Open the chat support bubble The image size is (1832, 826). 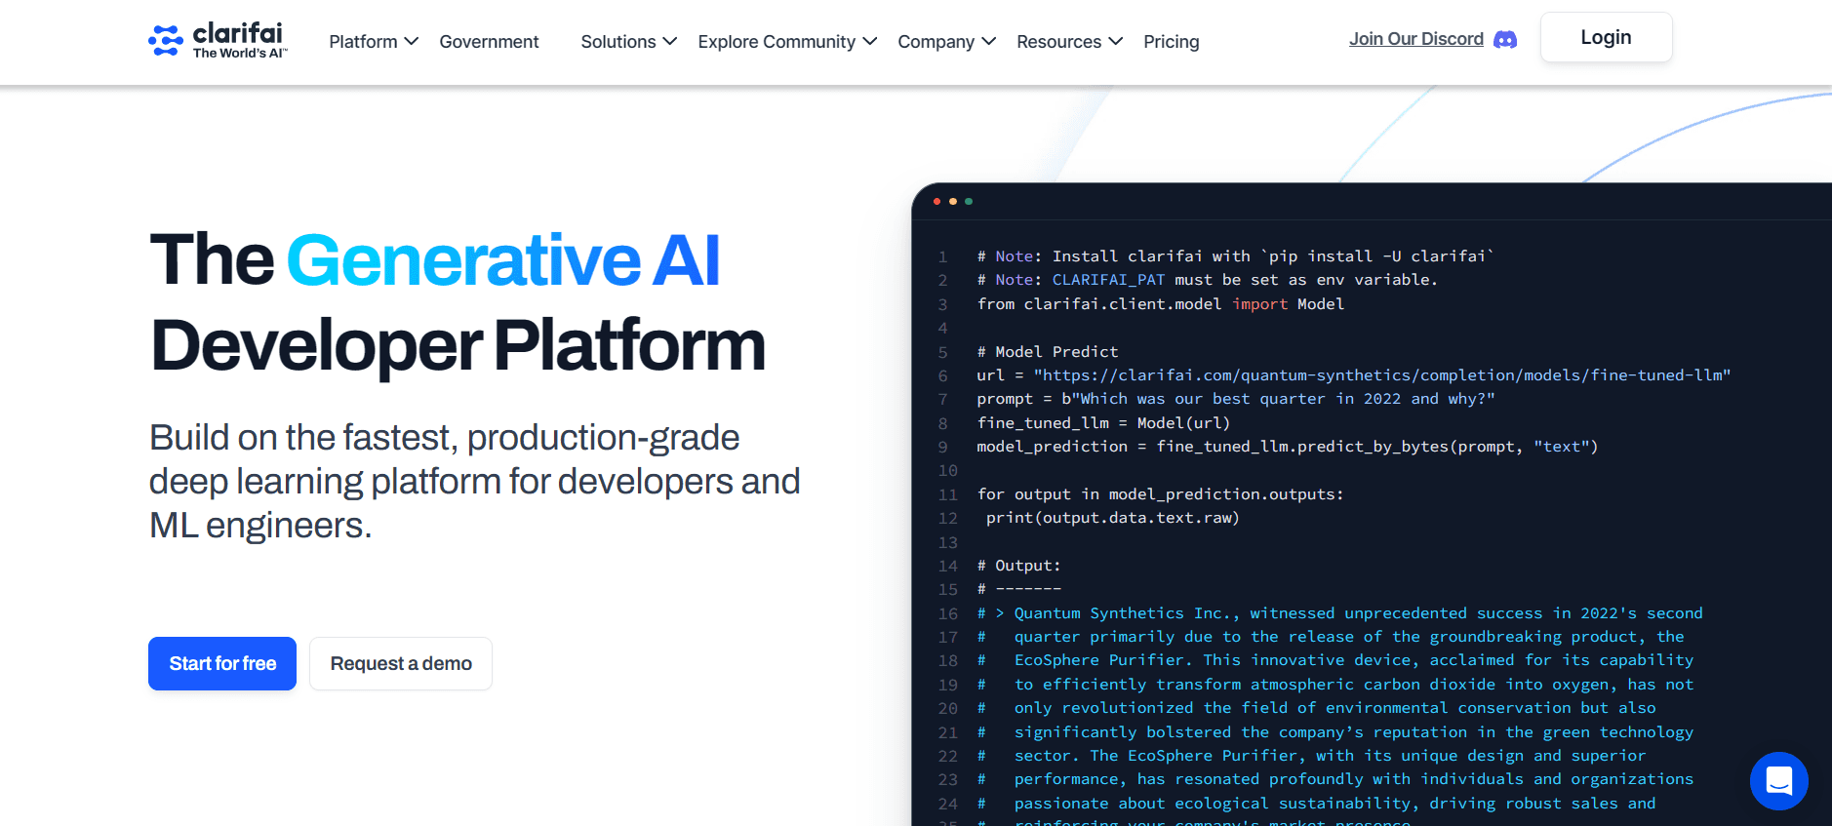click(1778, 781)
